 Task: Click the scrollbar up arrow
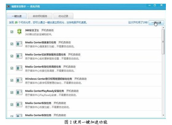pos(163,28)
